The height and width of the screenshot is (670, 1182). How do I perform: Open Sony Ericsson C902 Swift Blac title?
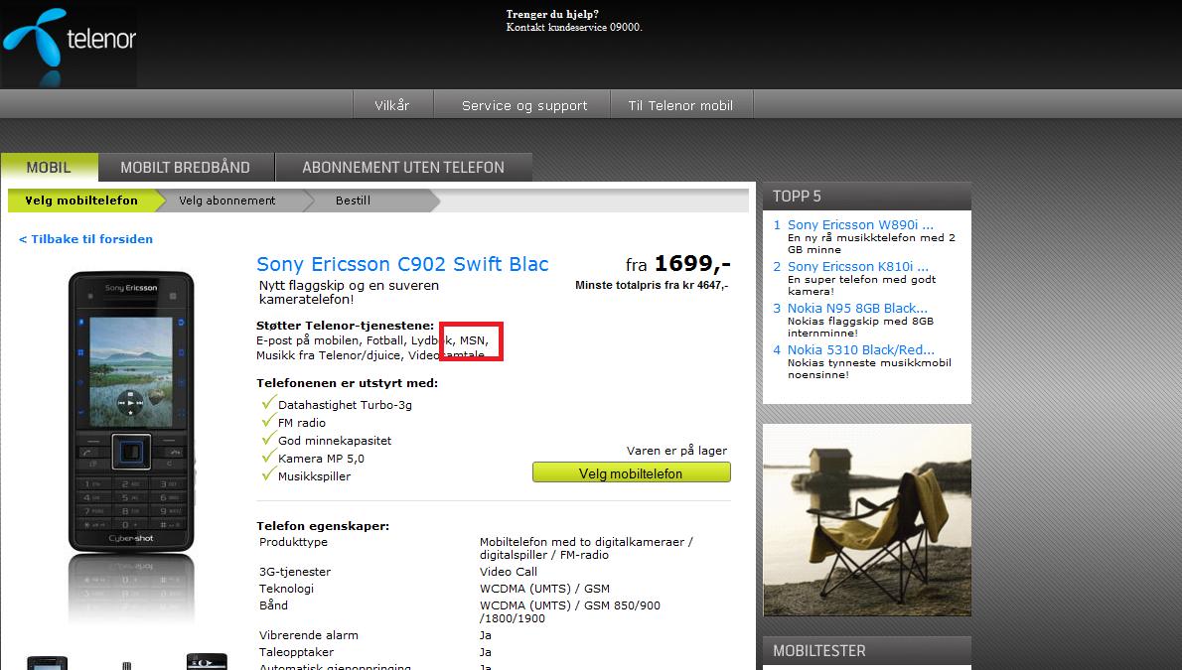[x=402, y=264]
